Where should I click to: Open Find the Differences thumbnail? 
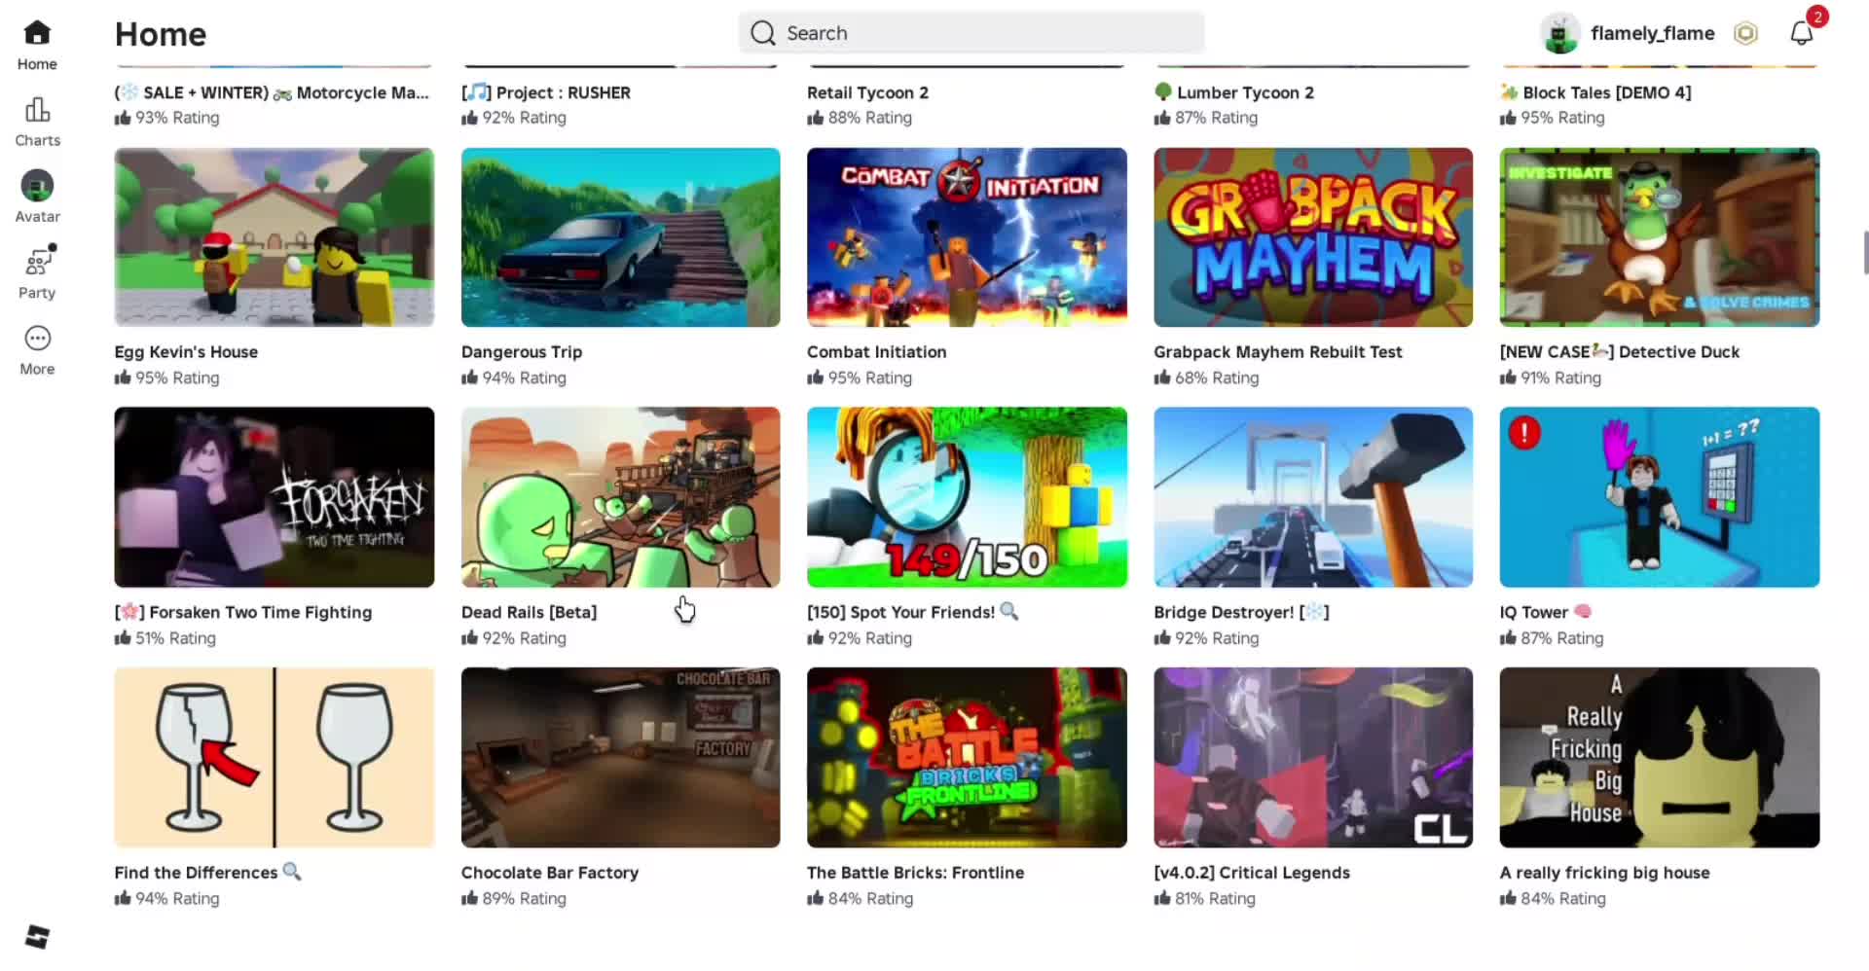click(x=275, y=757)
